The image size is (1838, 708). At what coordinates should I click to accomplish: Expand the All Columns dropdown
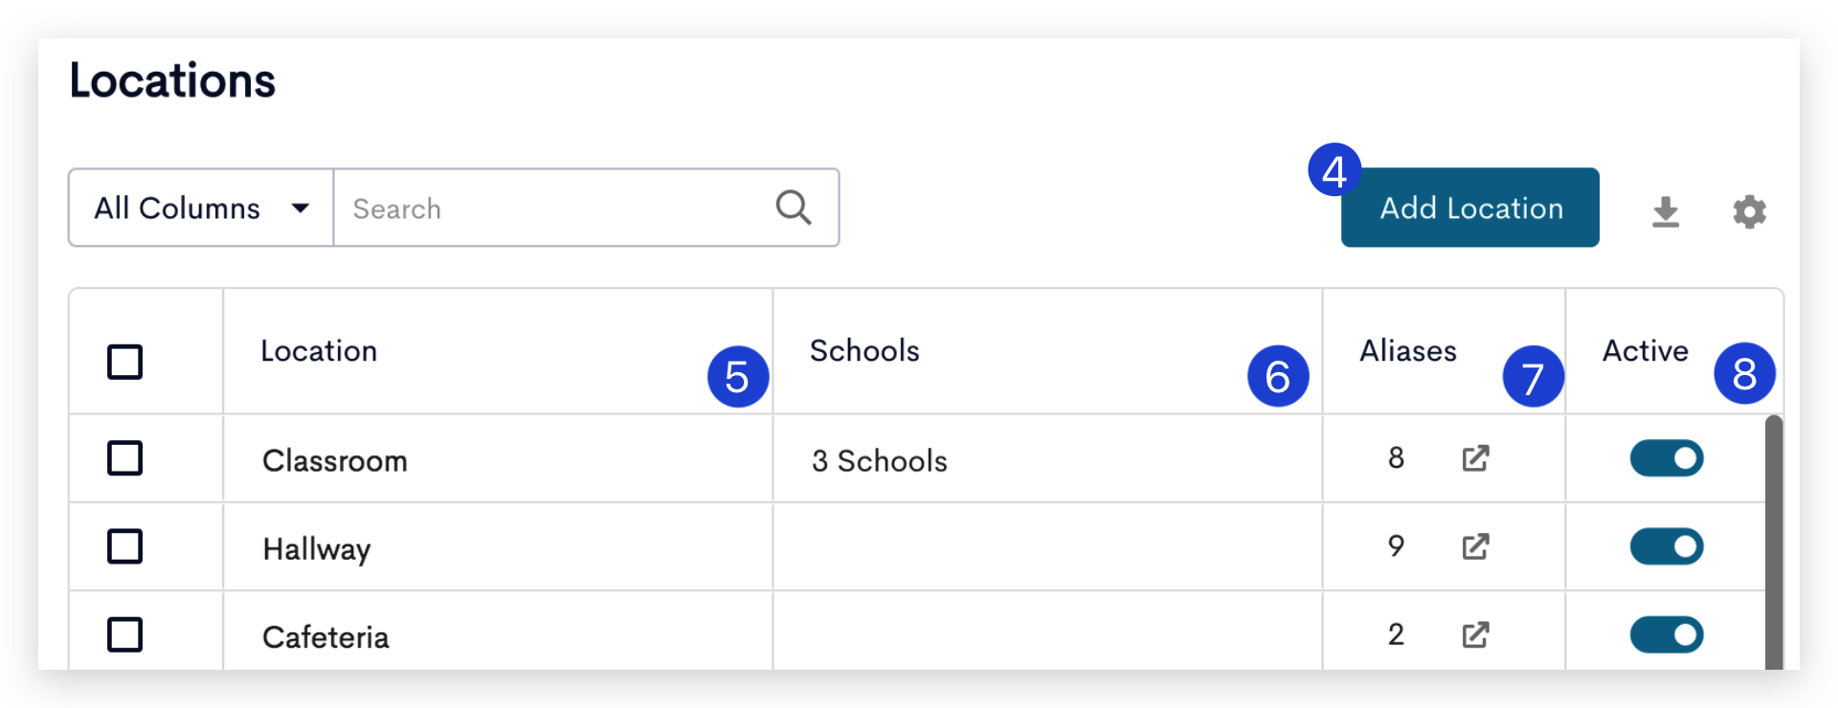pos(201,208)
